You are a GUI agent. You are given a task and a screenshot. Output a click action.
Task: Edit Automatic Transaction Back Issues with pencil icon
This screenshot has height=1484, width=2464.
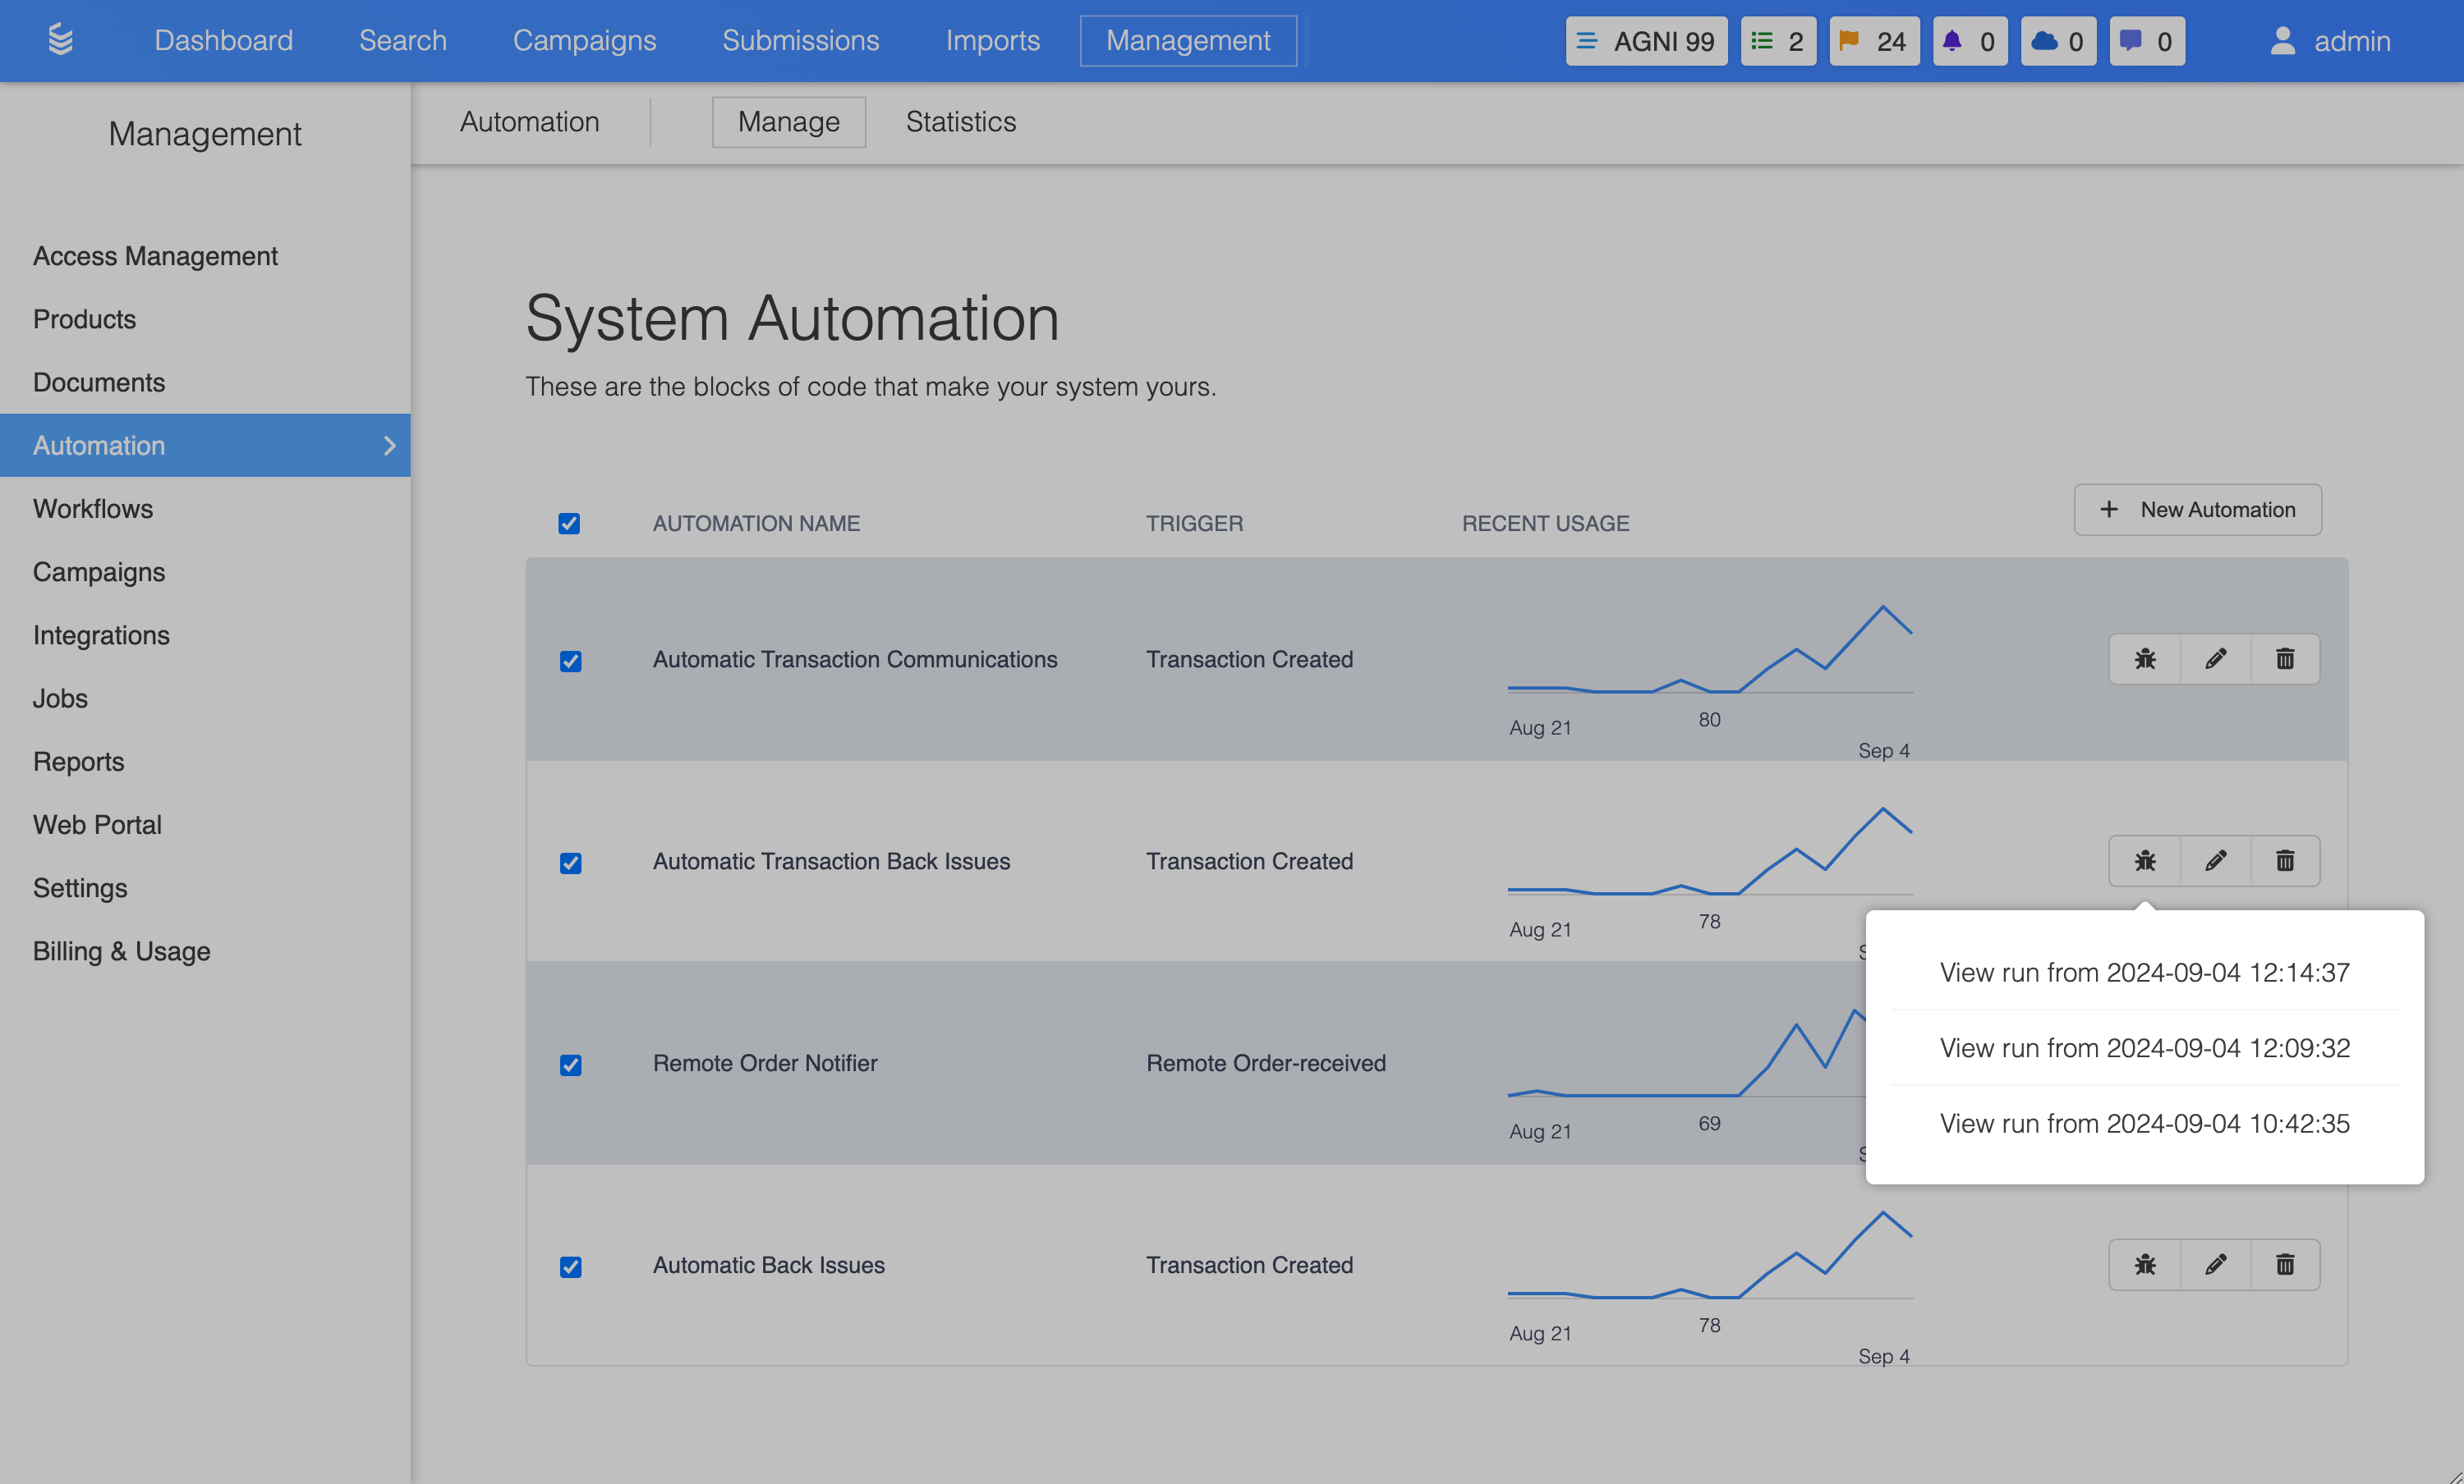click(x=2215, y=860)
